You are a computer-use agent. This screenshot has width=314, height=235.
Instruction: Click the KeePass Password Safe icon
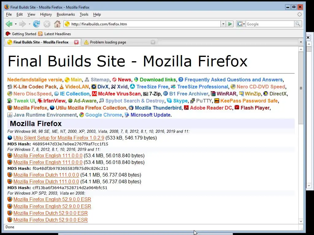click(217, 101)
